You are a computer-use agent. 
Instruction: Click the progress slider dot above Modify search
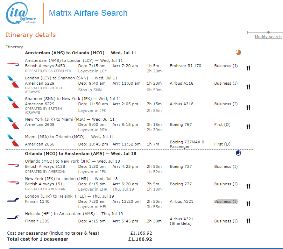(268, 32)
